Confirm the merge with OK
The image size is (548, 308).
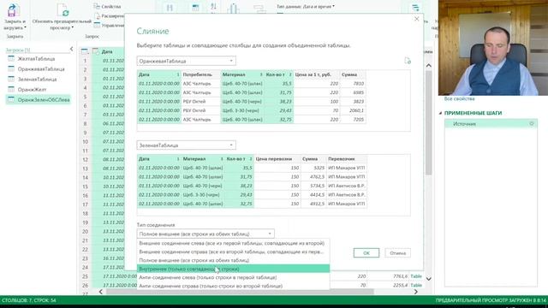click(366, 253)
